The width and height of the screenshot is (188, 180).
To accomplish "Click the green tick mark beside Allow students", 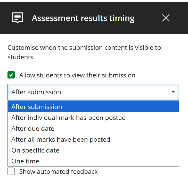I will [11, 75].
